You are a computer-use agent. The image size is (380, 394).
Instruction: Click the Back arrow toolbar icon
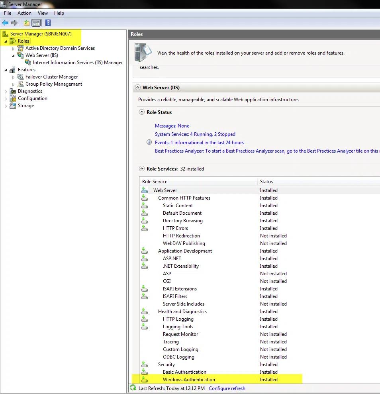click(x=5, y=23)
